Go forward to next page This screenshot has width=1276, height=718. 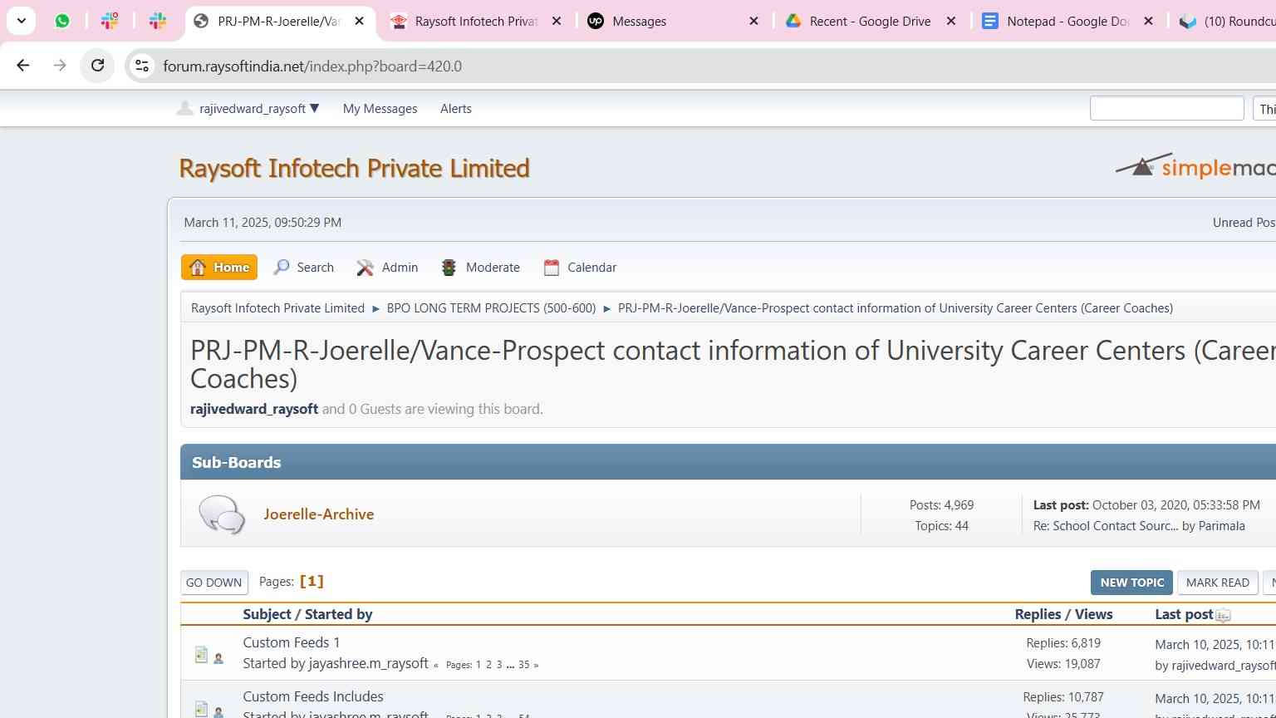click(x=60, y=66)
